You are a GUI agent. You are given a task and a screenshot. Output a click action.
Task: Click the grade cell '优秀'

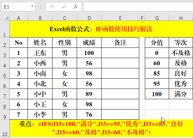[181, 84]
